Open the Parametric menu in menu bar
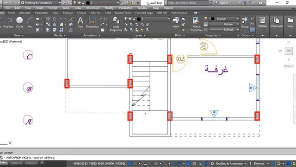The width and height of the screenshot is (296, 167). [125, 8]
